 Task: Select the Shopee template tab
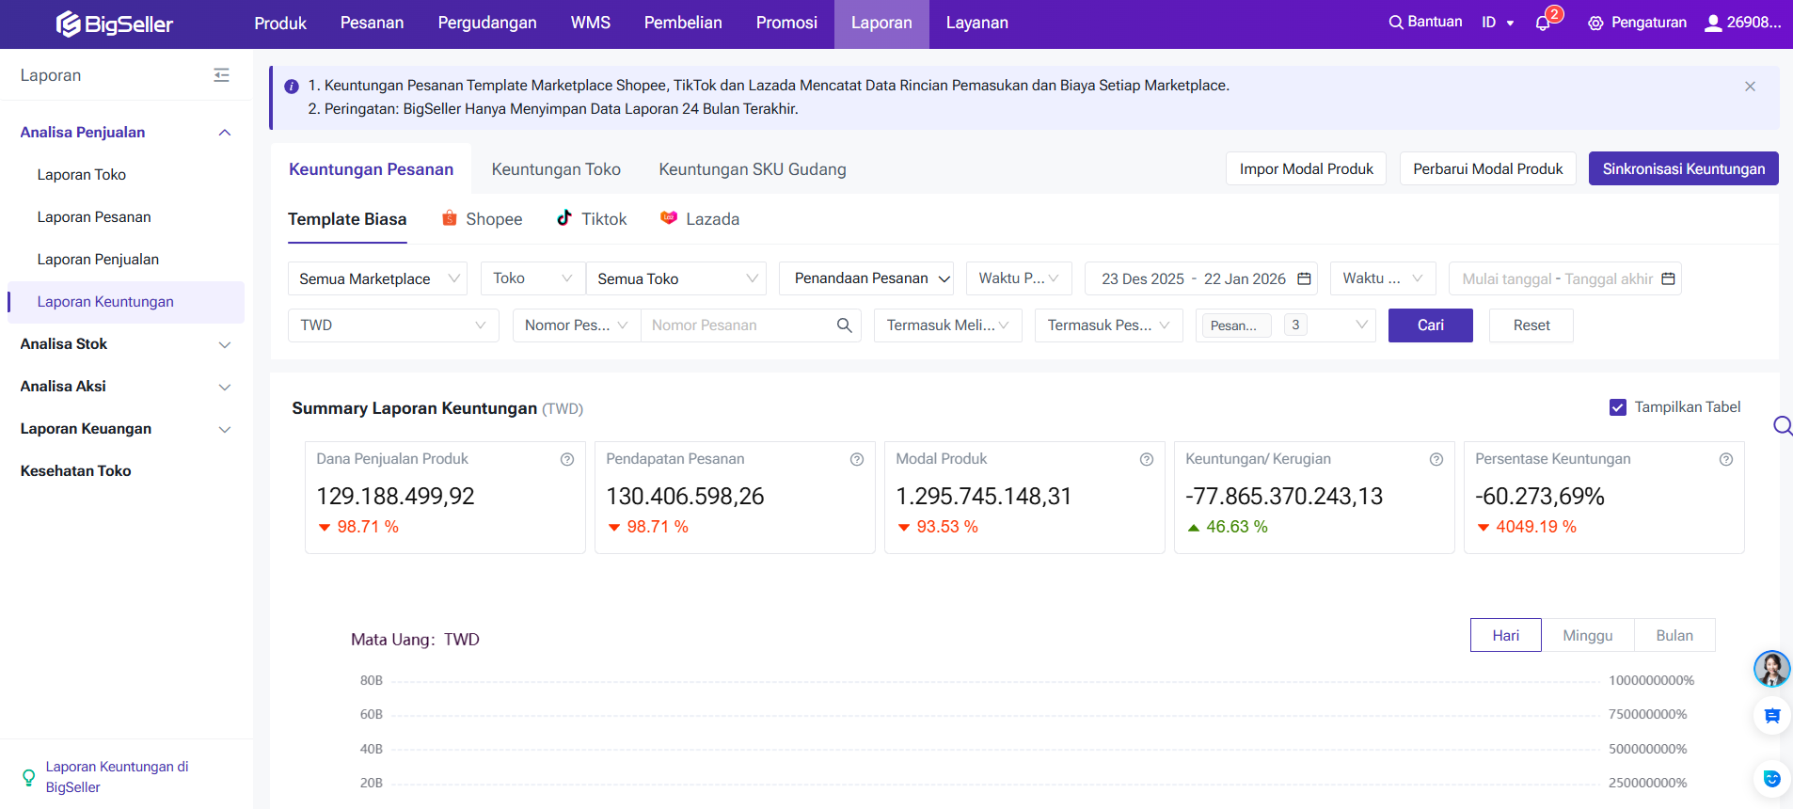click(483, 219)
